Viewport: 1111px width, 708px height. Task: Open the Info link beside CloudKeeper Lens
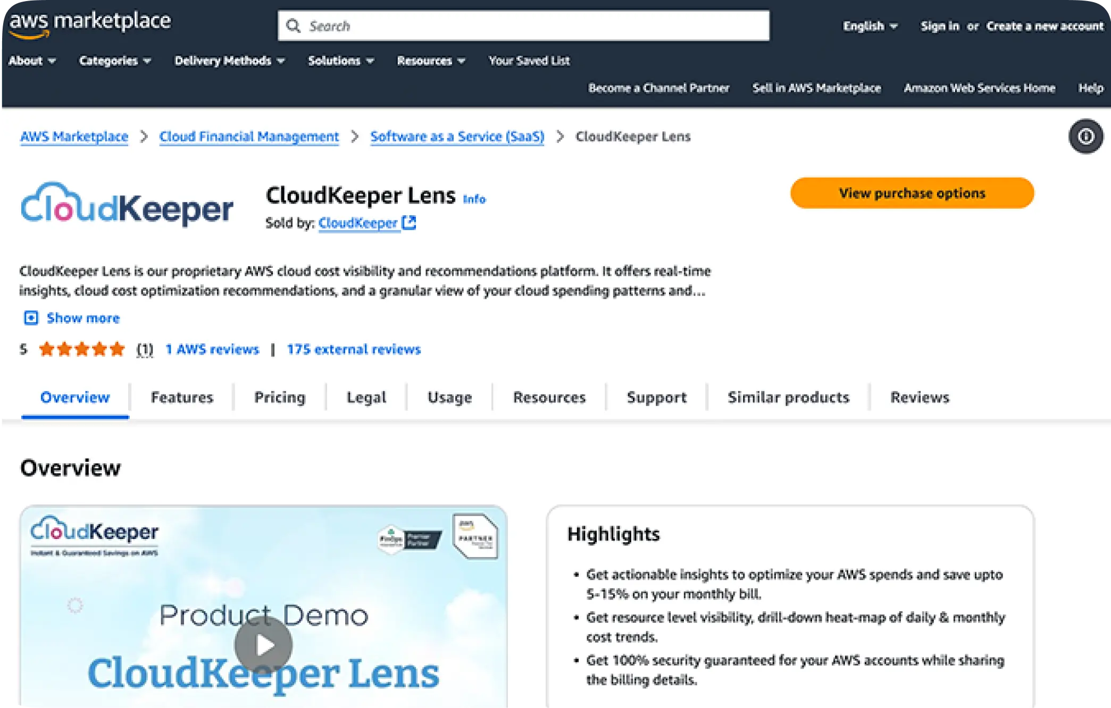[x=474, y=199]
